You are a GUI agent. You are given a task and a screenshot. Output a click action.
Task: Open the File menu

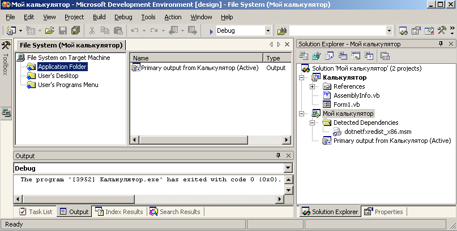10,17
